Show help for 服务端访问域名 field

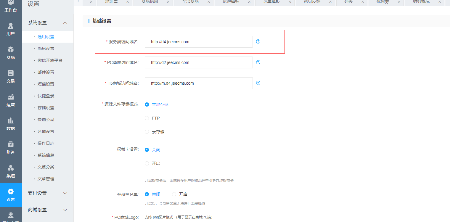coord(258,41)
